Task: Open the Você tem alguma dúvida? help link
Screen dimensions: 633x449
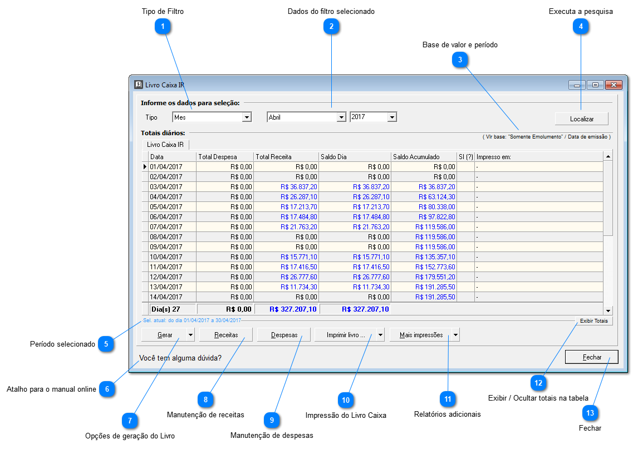Action: 180,358
